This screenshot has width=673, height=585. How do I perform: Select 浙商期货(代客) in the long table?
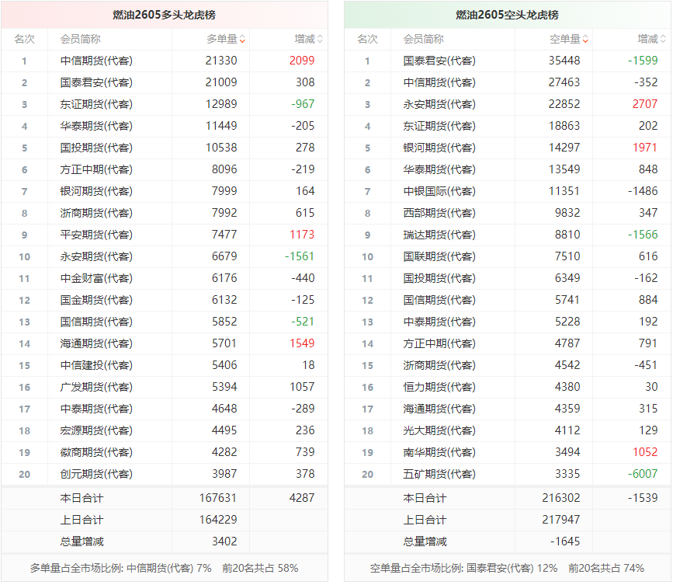click(x=96, y=213)
